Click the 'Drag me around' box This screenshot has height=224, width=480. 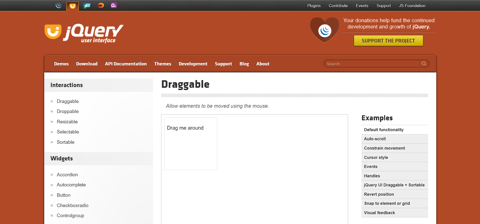tap(190, 144)
